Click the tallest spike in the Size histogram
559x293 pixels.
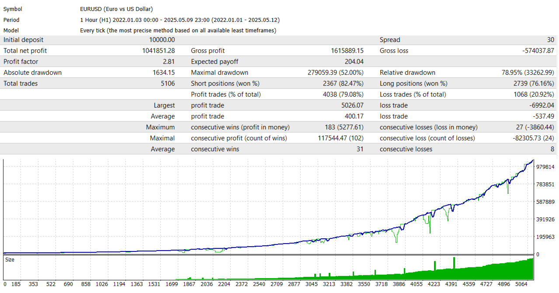point(454,268)
